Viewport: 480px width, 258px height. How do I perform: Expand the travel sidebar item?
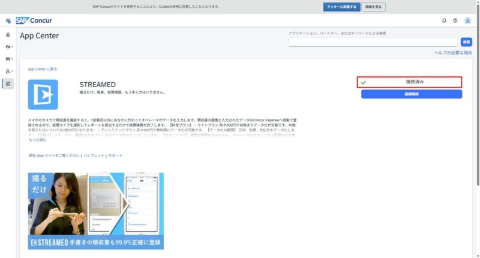[x=8, y=47]
